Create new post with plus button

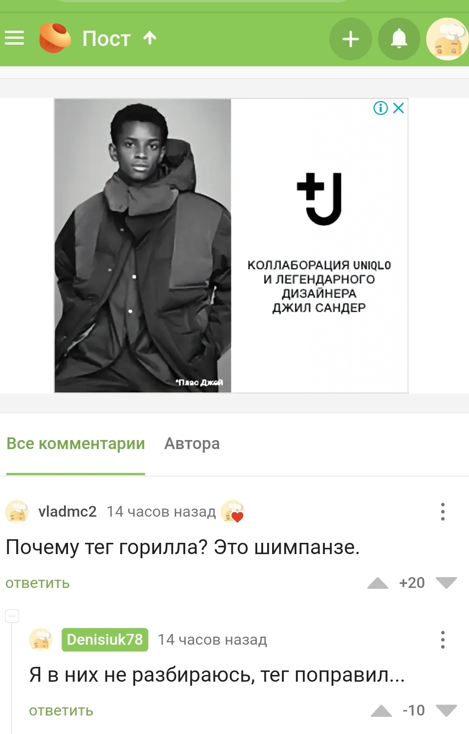coord(351,39)
